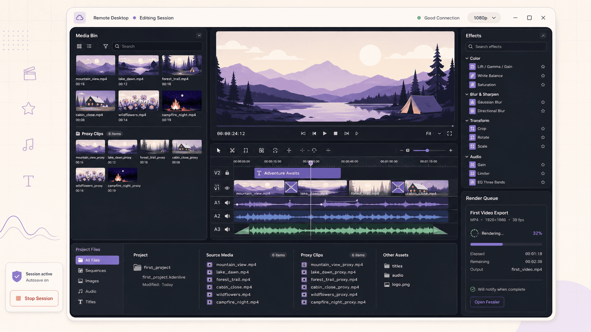Screen dimensions: 591x332
Task: Click the clapperboard icon in left sidebar
Action: [30, 73]
